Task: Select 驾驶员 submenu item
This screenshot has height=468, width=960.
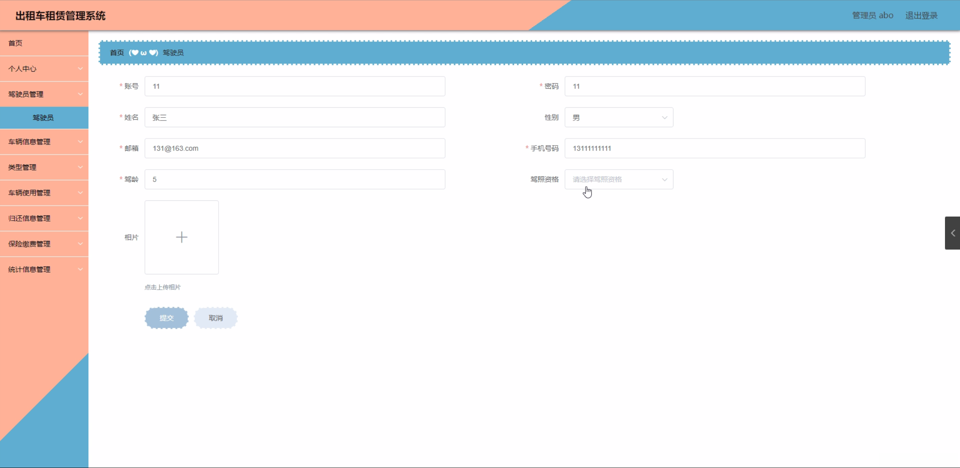Action: (43, 118)
